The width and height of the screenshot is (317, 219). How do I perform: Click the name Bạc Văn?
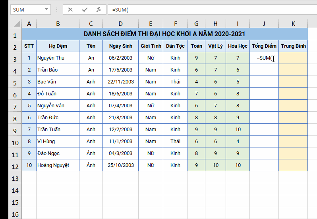click(58, 82)
